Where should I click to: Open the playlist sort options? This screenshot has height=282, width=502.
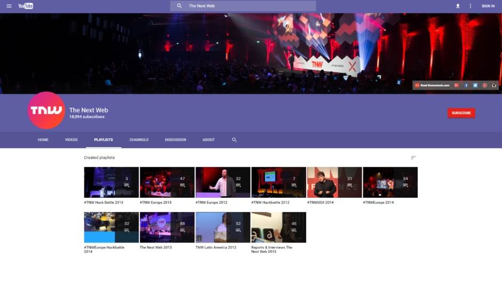pos(413,158)
